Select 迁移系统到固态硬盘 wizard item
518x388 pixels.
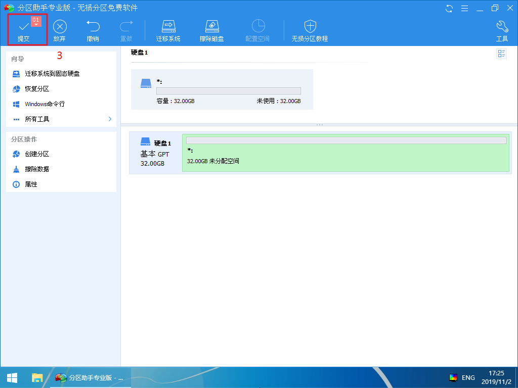[52, 74]
